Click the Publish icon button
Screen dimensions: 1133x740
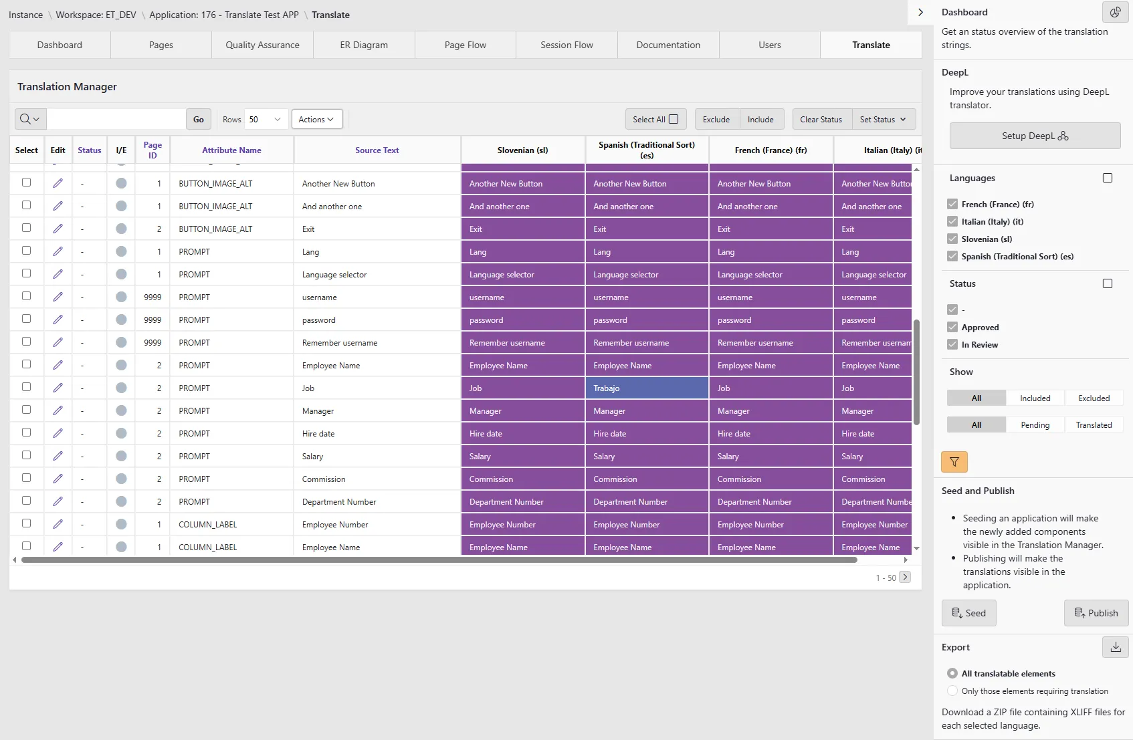coord(1096,612)
